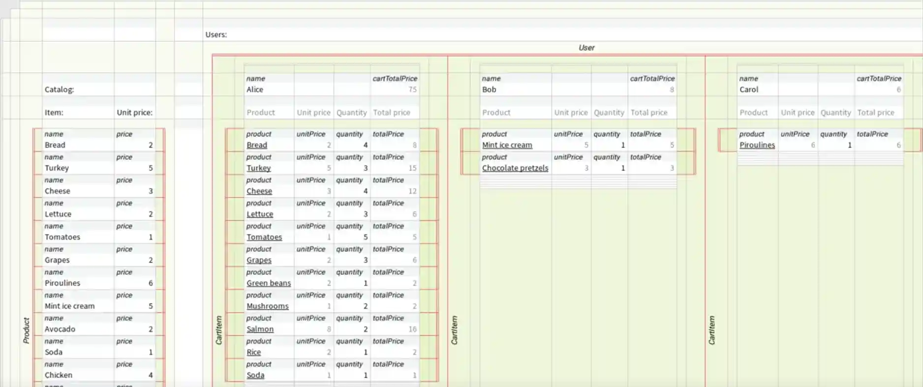
Task: Click the Green beans product link
Action: point(269,283)
